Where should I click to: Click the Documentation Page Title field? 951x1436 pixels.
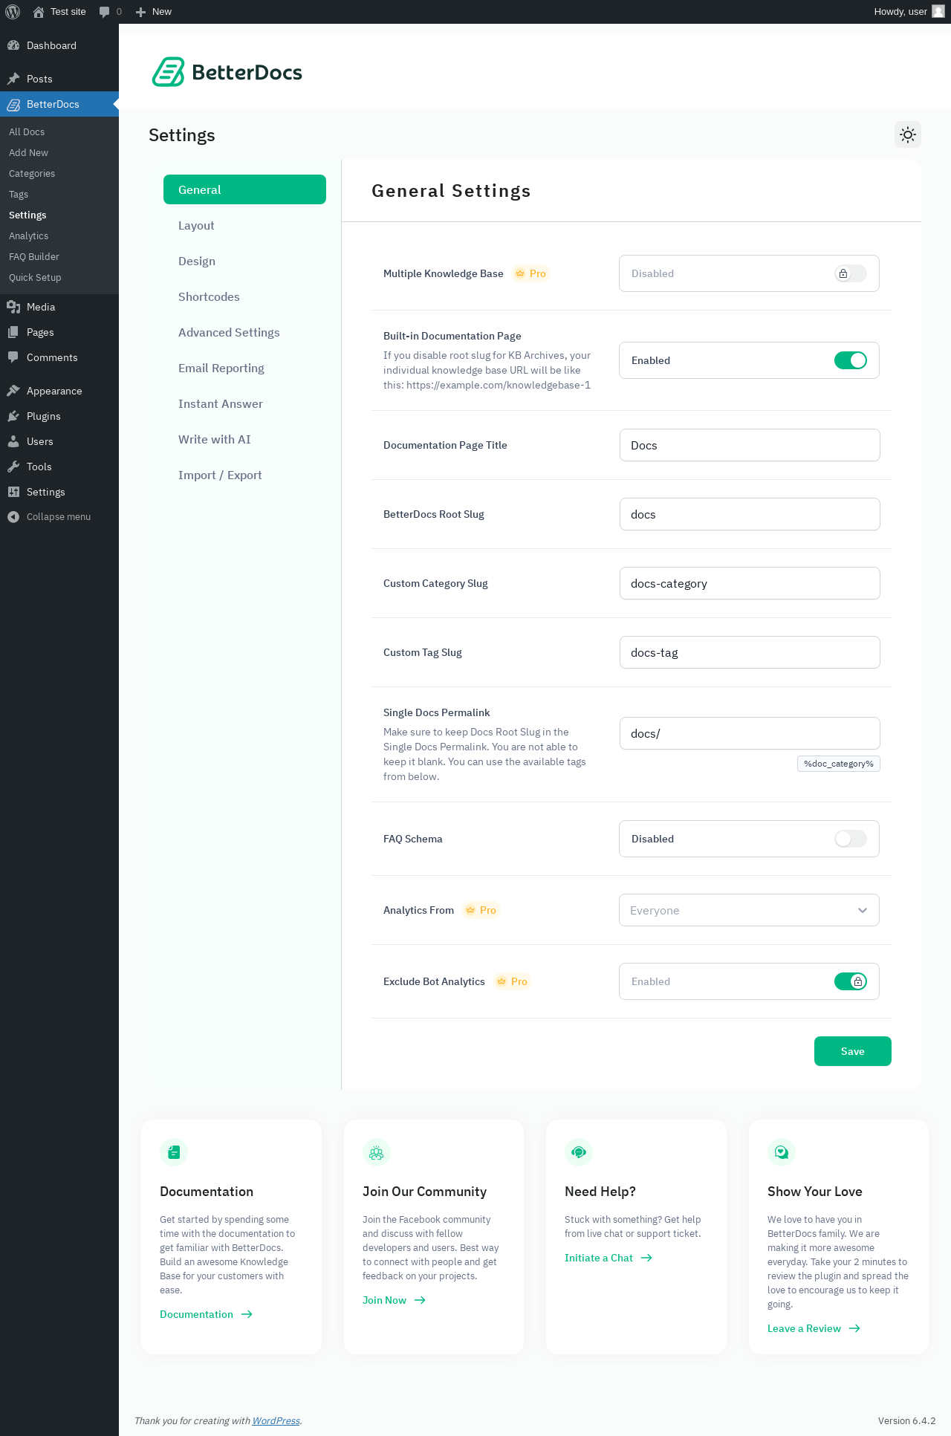750,445
